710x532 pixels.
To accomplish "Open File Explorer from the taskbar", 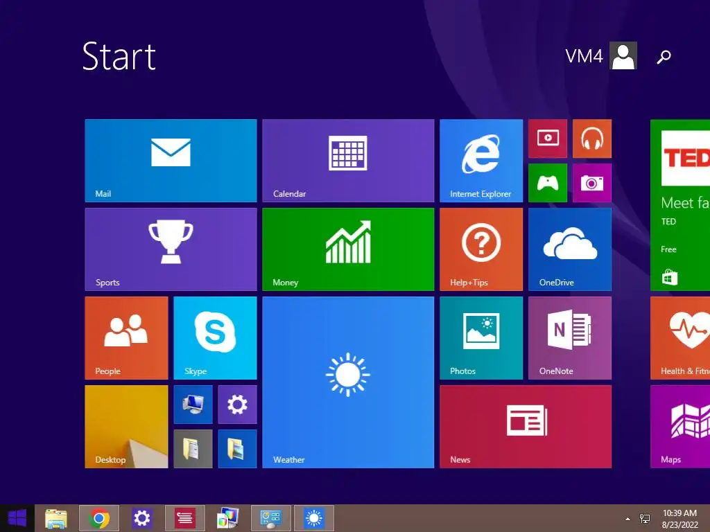I will (56, 518).
